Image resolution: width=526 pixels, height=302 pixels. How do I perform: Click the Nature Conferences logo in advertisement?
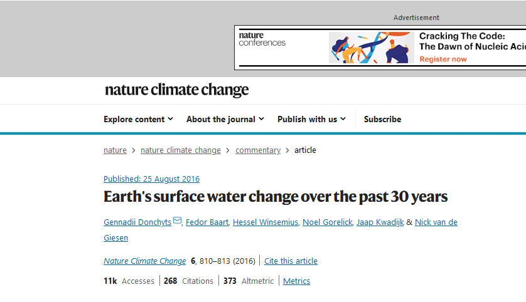pos(262,39)
